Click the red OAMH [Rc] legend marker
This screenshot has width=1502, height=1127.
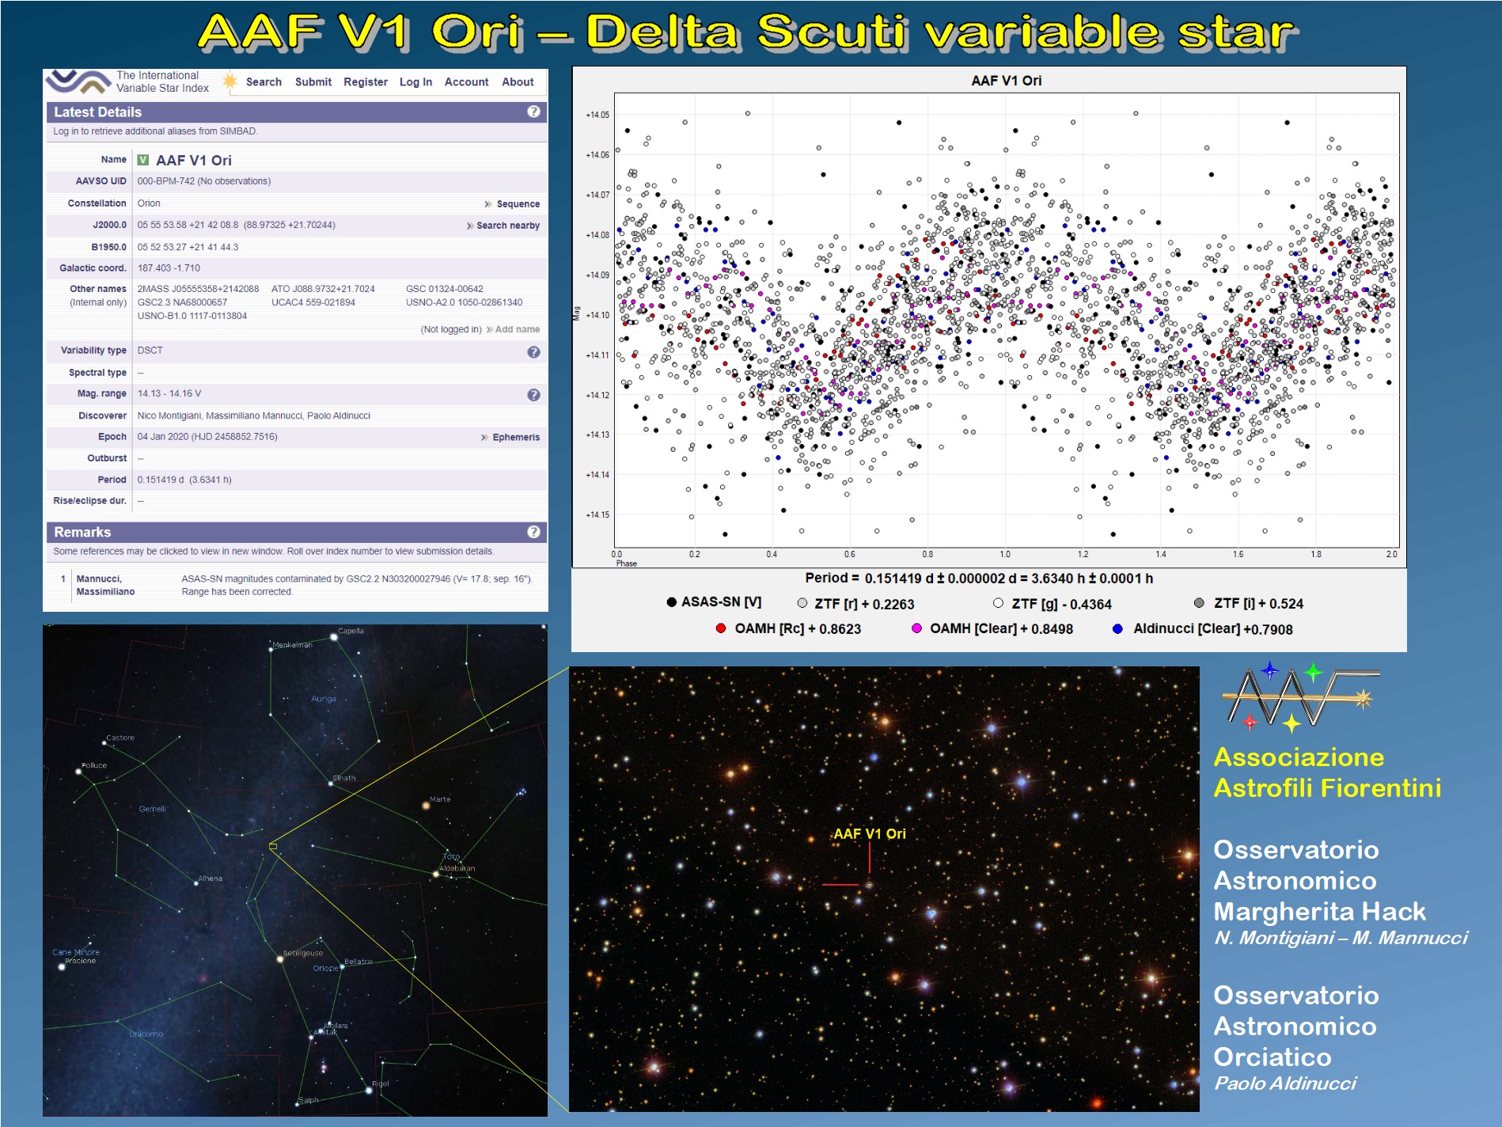tap(721, 628)
